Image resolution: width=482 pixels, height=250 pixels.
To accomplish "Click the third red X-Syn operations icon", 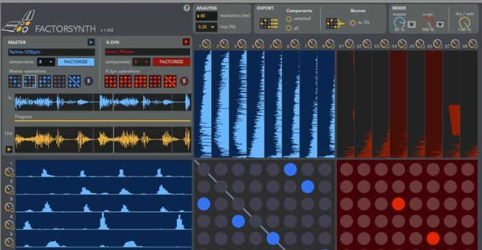I will (140, 81).
